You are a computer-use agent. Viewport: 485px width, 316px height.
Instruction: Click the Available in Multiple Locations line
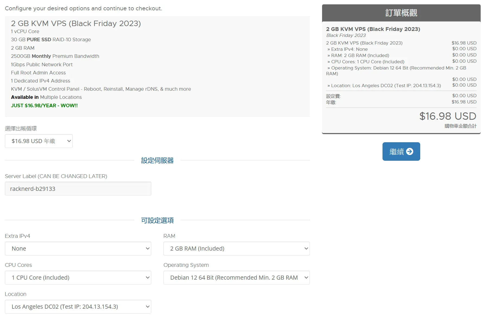[x=46, y=97]
